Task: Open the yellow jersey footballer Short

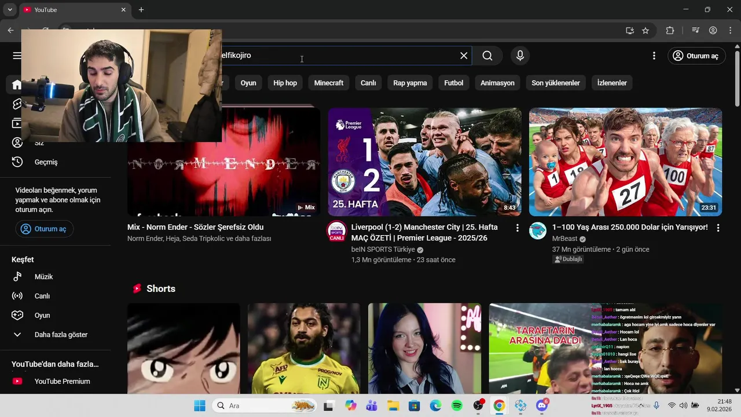Action: tap(304, 348)
